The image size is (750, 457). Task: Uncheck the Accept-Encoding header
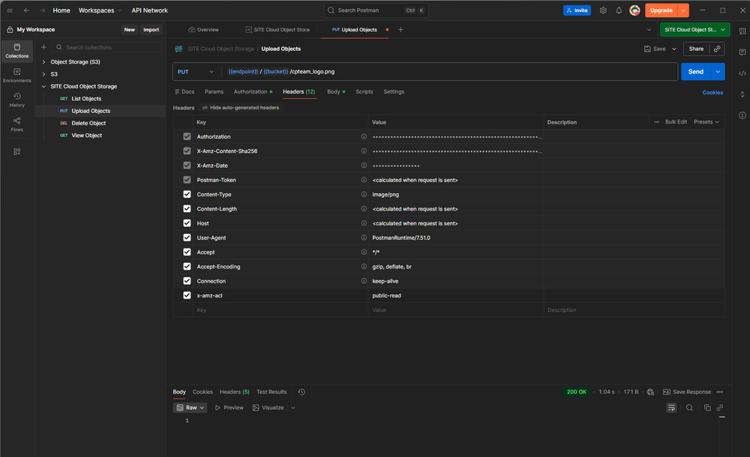(x=187, y=266)
